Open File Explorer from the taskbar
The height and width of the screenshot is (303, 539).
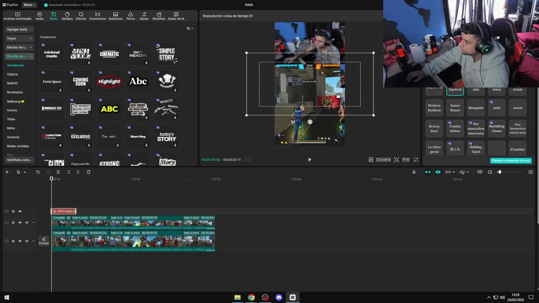click(237, 298)
